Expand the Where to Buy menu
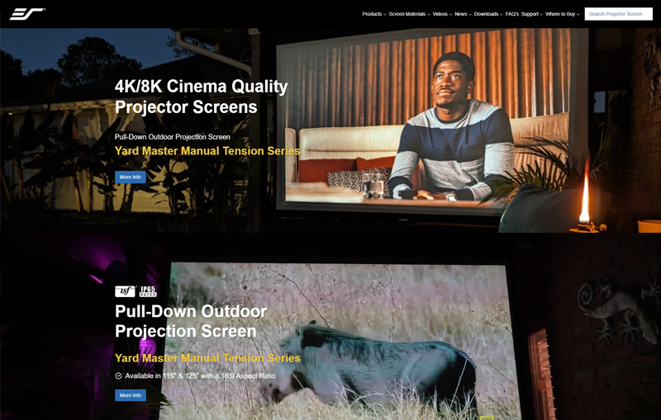The height and width of the screenshot is (420, 661). (562, 14)
